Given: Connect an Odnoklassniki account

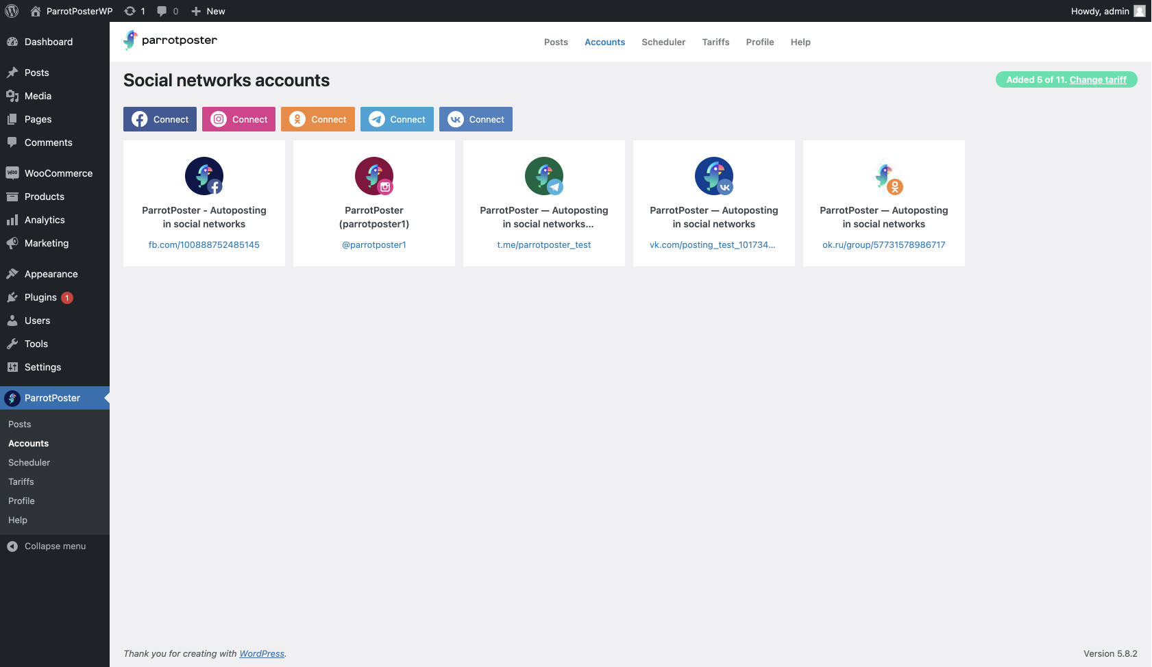Looking at the screenshot, I should 318,119.
